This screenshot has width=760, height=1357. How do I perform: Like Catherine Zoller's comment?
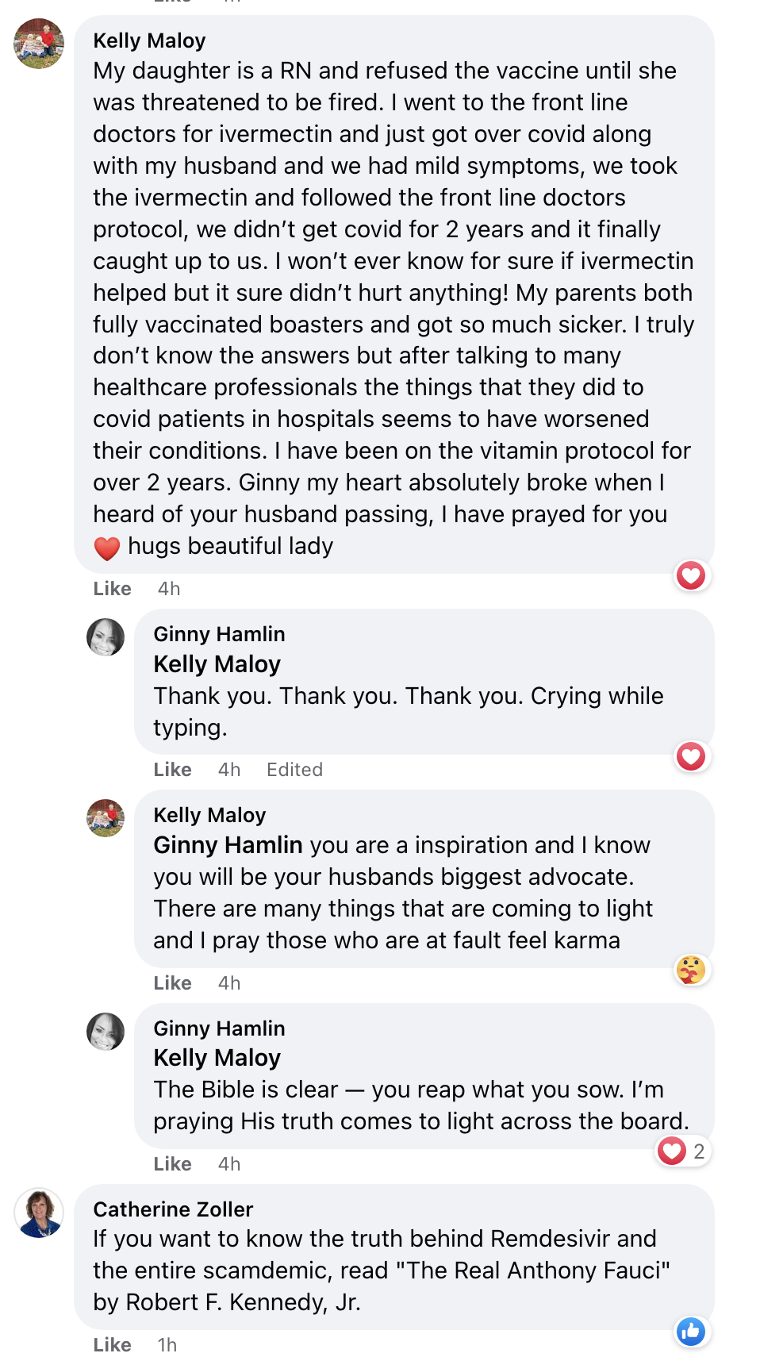coord(112,1345)
